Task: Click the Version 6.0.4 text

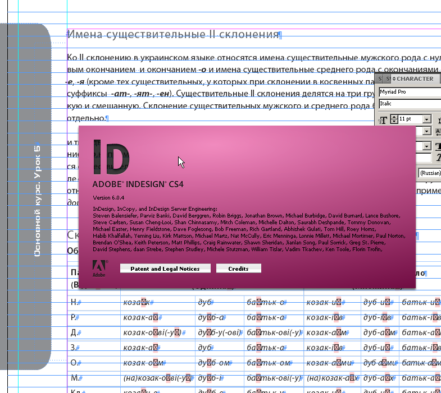Action: tap(108, 198)
